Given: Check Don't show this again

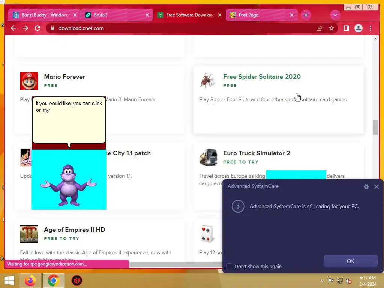Looking at the screenshot, I should pos(229,266).
